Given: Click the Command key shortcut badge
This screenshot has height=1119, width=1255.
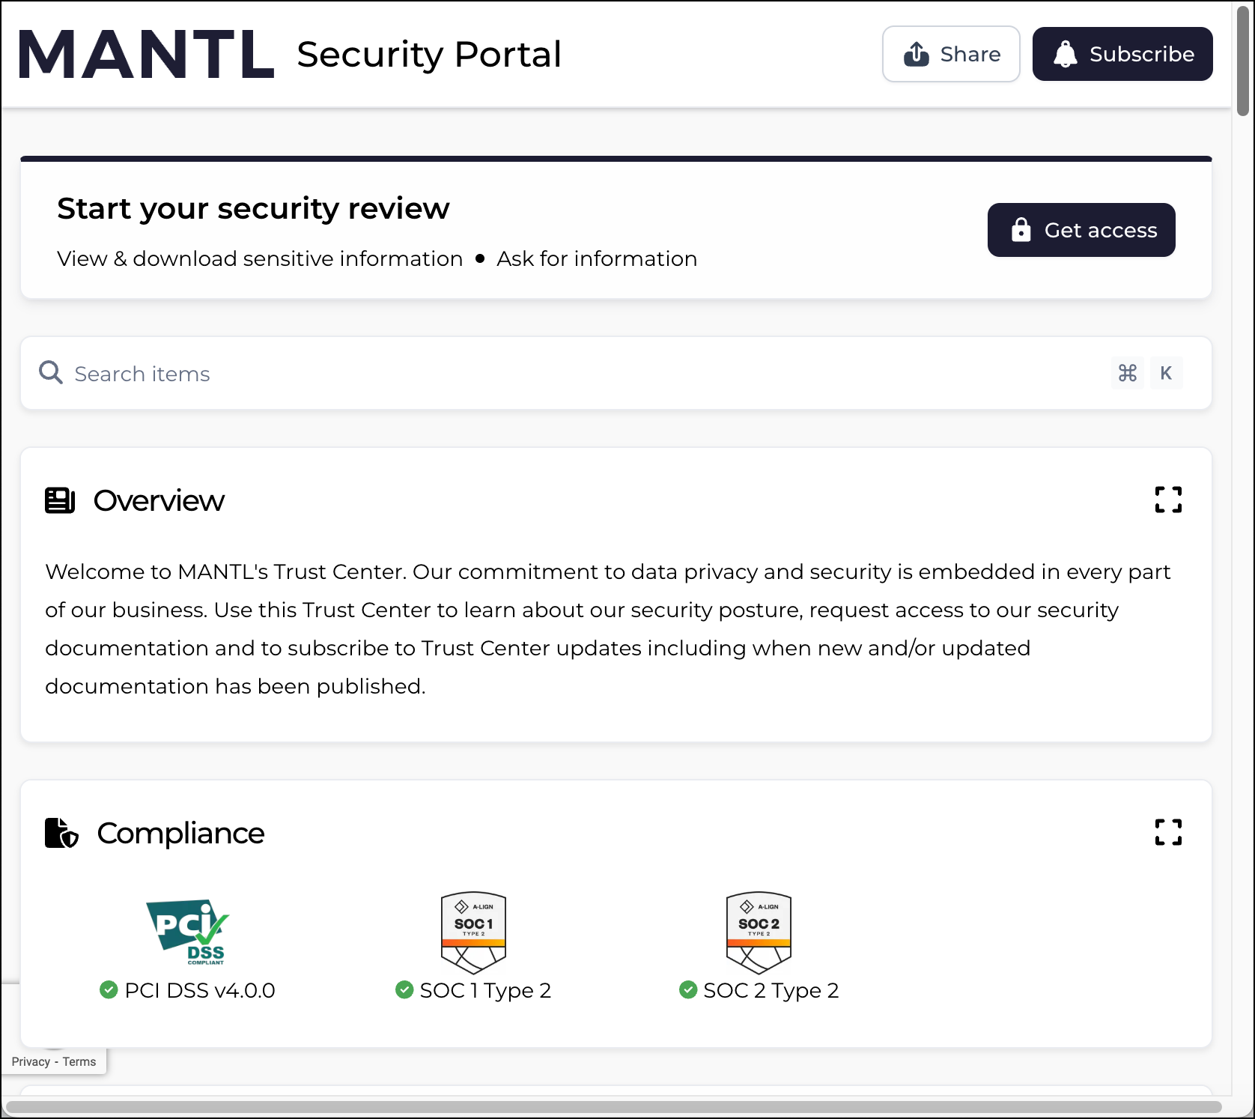Looking at the screenshot, I should 1128,373.
